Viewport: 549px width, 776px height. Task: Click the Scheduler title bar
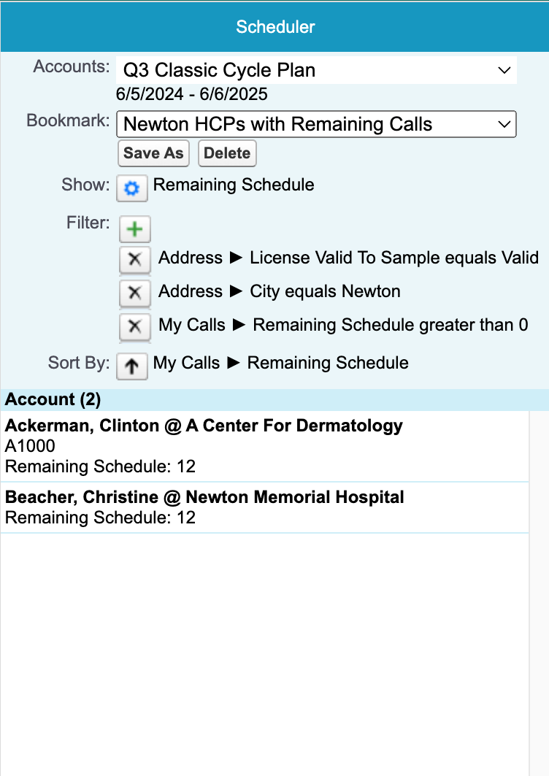(274, 27)
